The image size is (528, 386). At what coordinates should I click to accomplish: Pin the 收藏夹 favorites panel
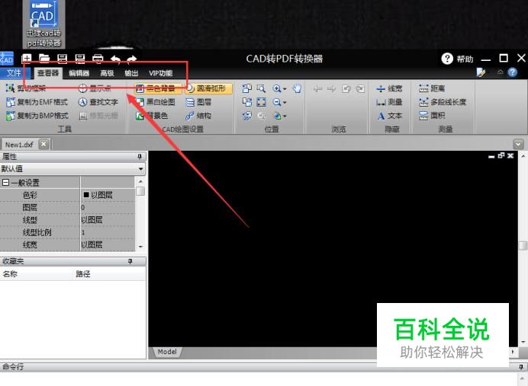pos(130,261)
